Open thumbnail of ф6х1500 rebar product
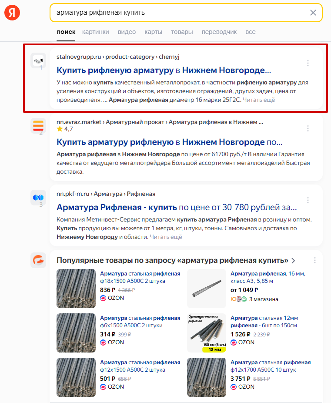 point(76,333)
